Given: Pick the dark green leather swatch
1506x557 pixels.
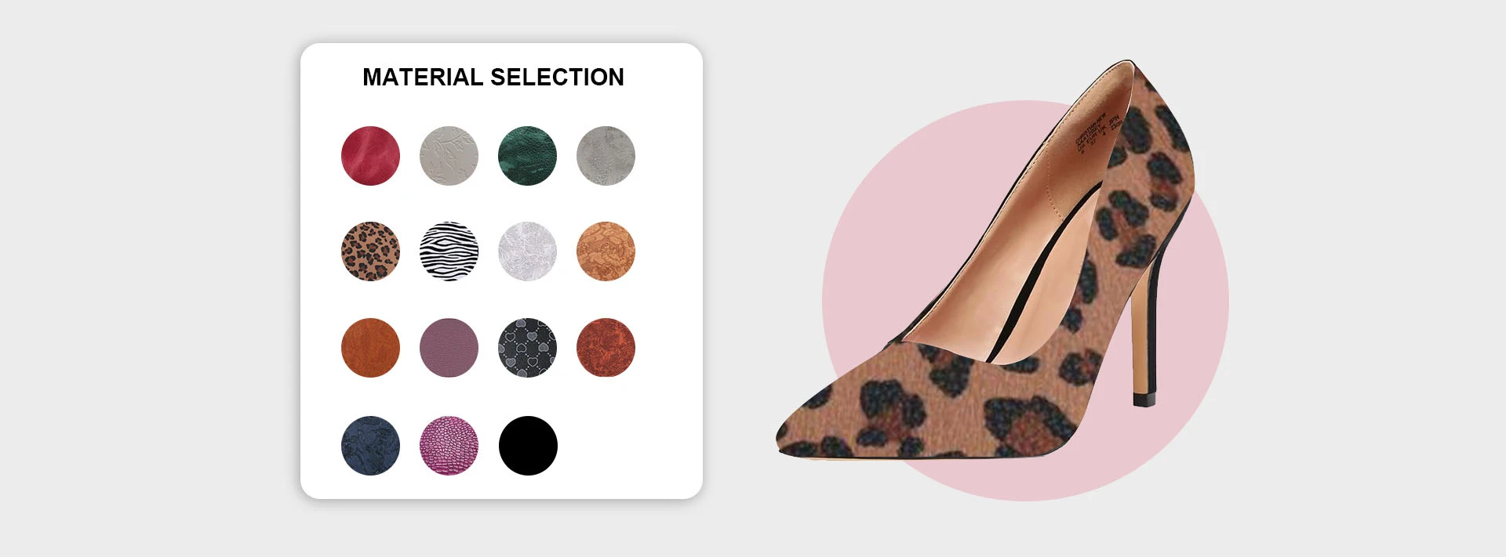Looking at the screenshot, I should point(527,156).
